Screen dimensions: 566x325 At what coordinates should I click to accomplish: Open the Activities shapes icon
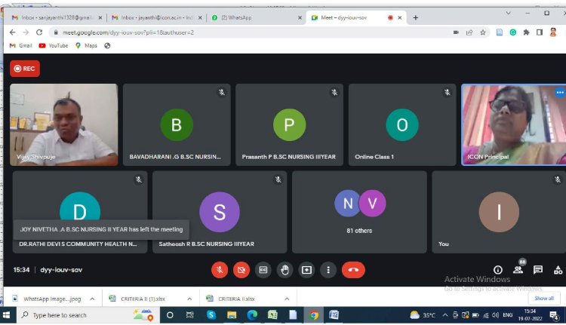click(558, 270)
